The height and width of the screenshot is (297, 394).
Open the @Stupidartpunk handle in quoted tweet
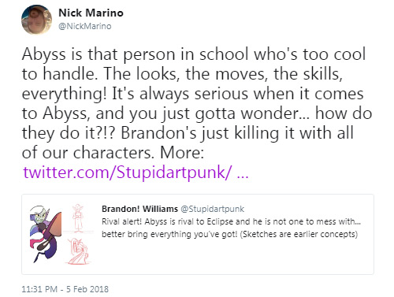pyautogui.click(x=213, y=209)
